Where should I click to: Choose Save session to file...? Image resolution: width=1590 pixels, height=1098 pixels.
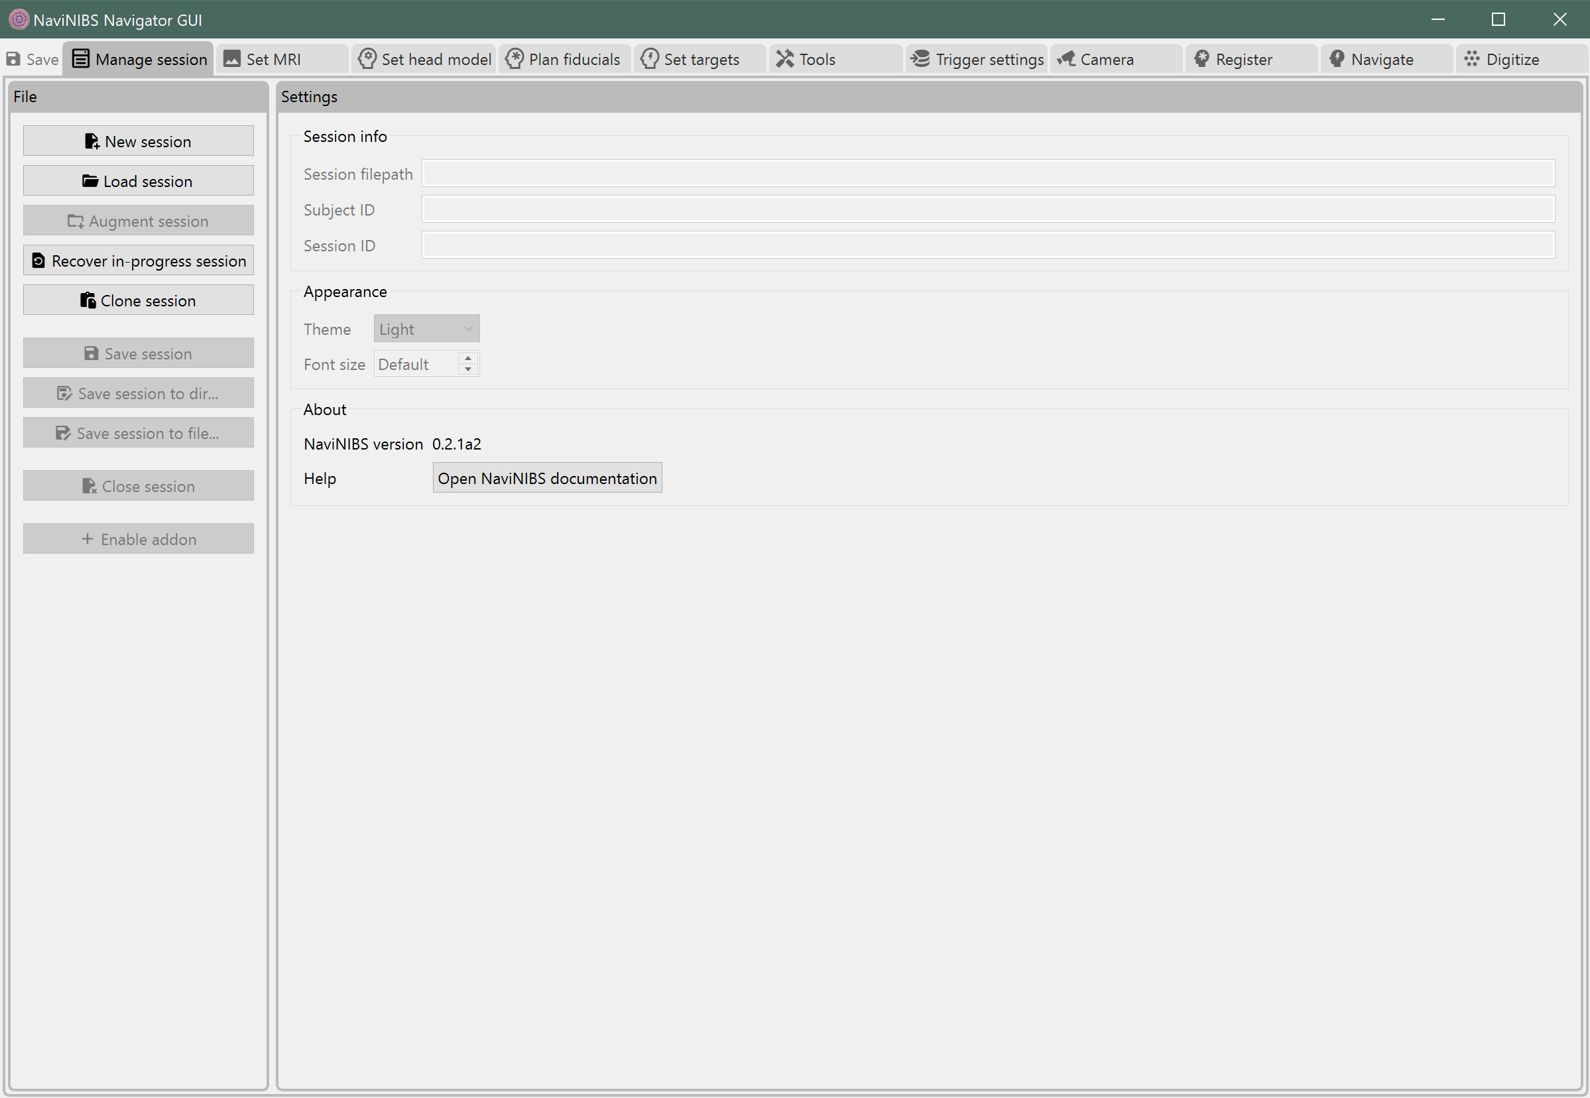click(139, 434)
